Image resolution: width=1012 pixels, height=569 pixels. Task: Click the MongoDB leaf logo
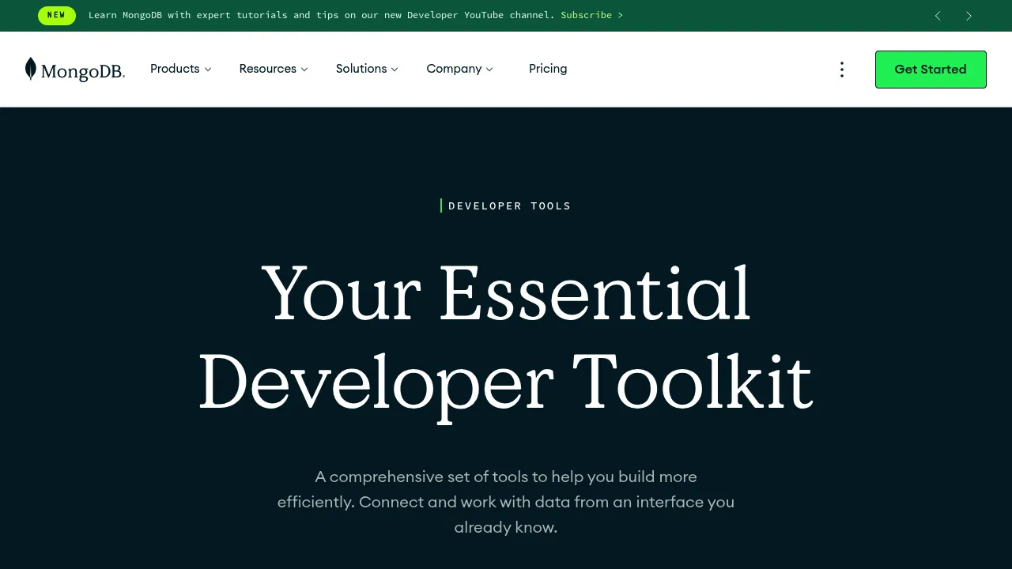[75, 70]
